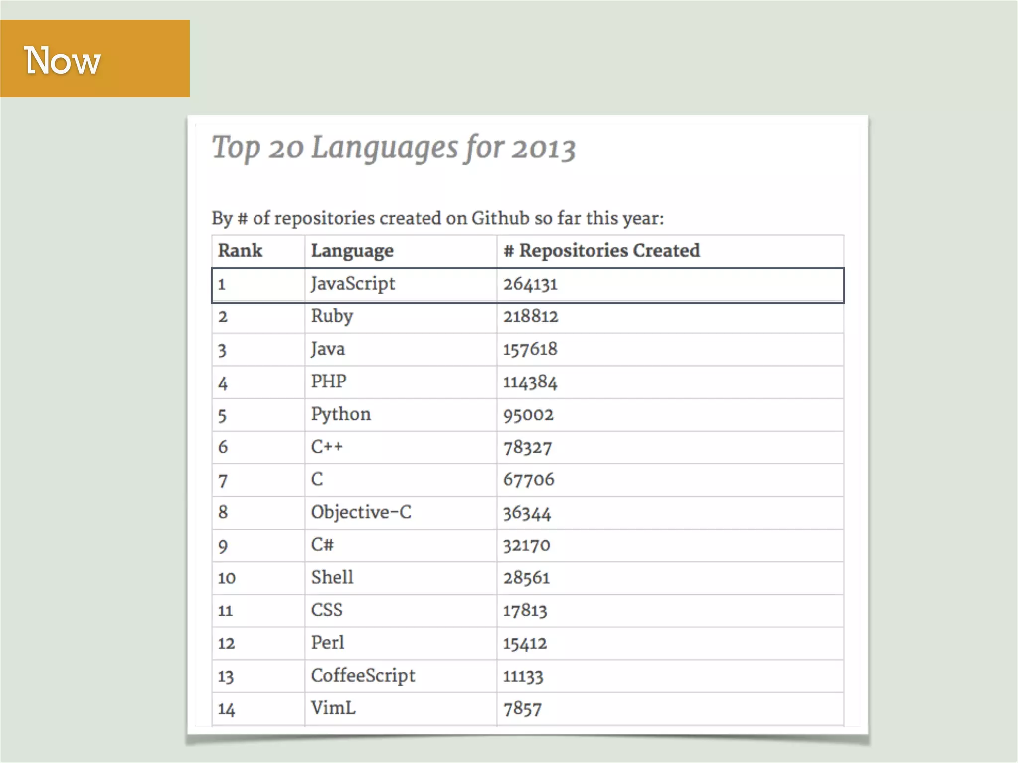Screen dimensions: 1018x763
Task: Click the orange Now title banner
Action: click(94, 59)
